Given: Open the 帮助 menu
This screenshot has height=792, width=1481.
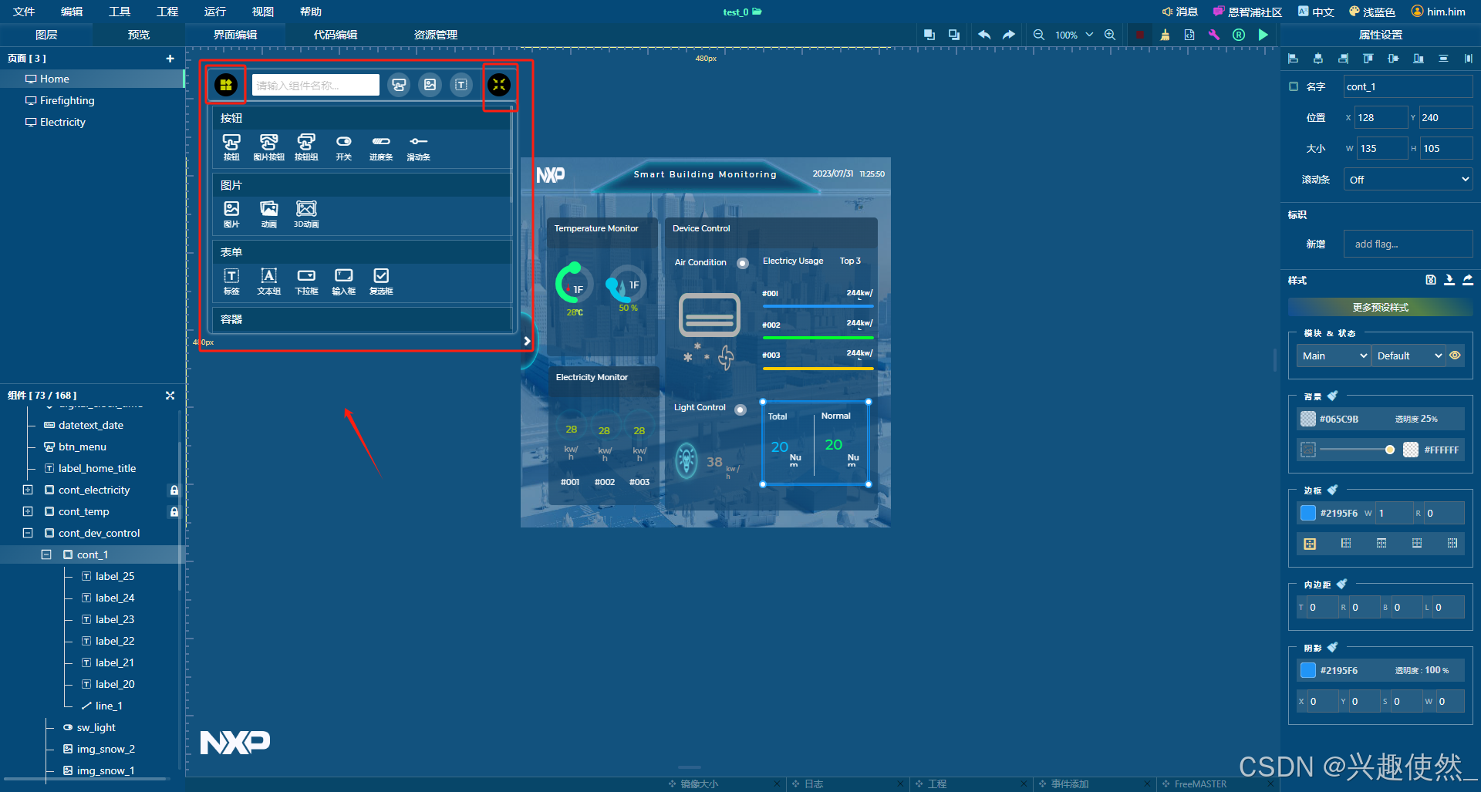Looking at the screenshot, I should coord(311,12).
